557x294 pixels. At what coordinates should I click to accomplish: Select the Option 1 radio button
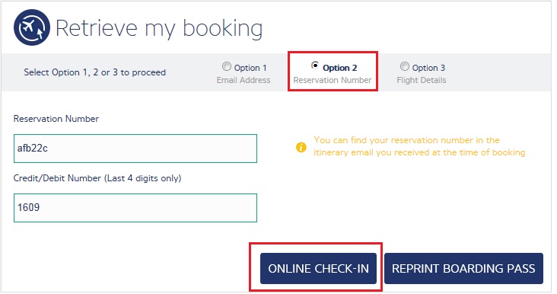pos(226,66)
